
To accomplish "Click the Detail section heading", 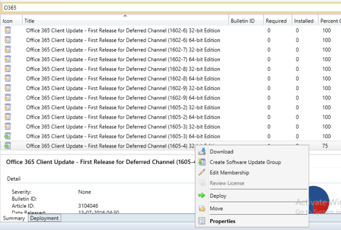I will point(14,179).
